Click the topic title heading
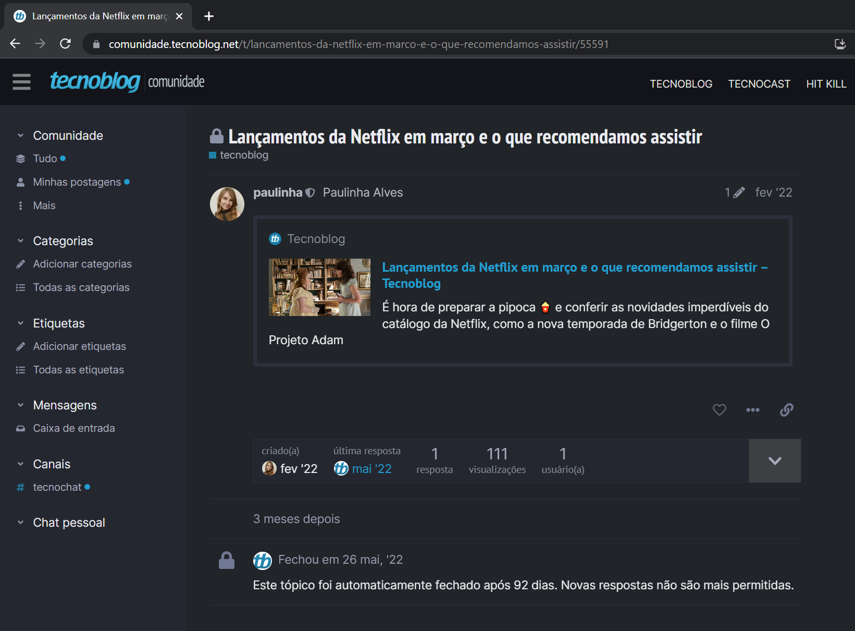This screenshot has height=631, width=855. point(465,137)
